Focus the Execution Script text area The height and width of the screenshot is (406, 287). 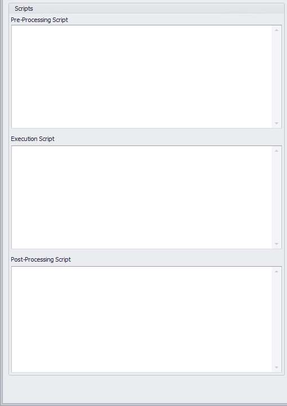(x=142, y=197)
